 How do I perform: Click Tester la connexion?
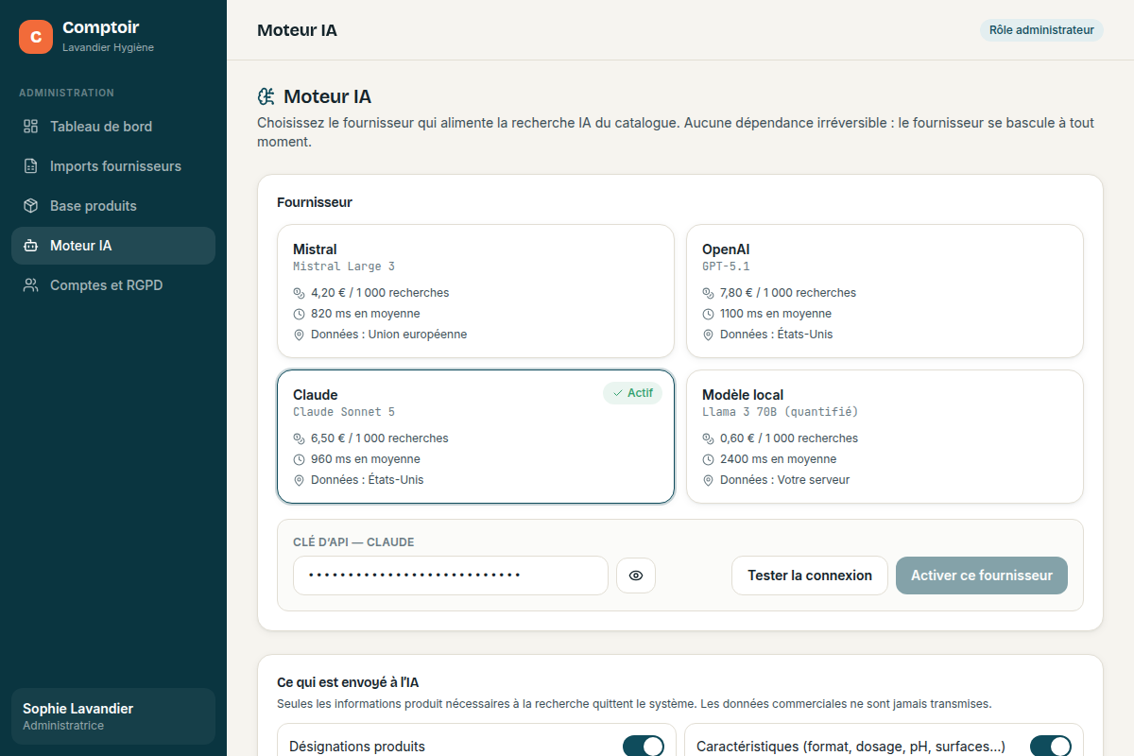(x=810, y=576)
